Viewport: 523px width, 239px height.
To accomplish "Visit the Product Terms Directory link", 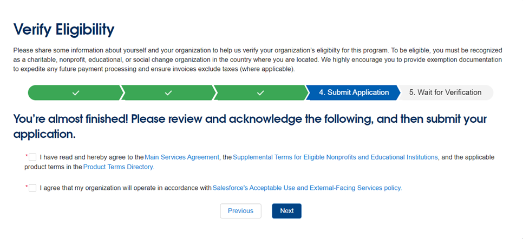I will 119,167.
